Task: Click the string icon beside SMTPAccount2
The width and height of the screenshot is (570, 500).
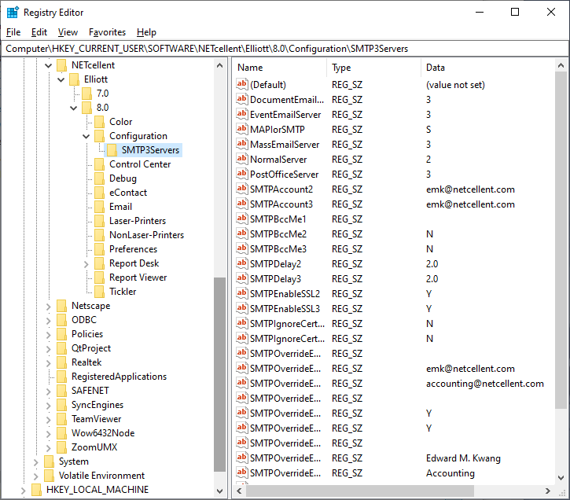Action: (x=241, y=189)
